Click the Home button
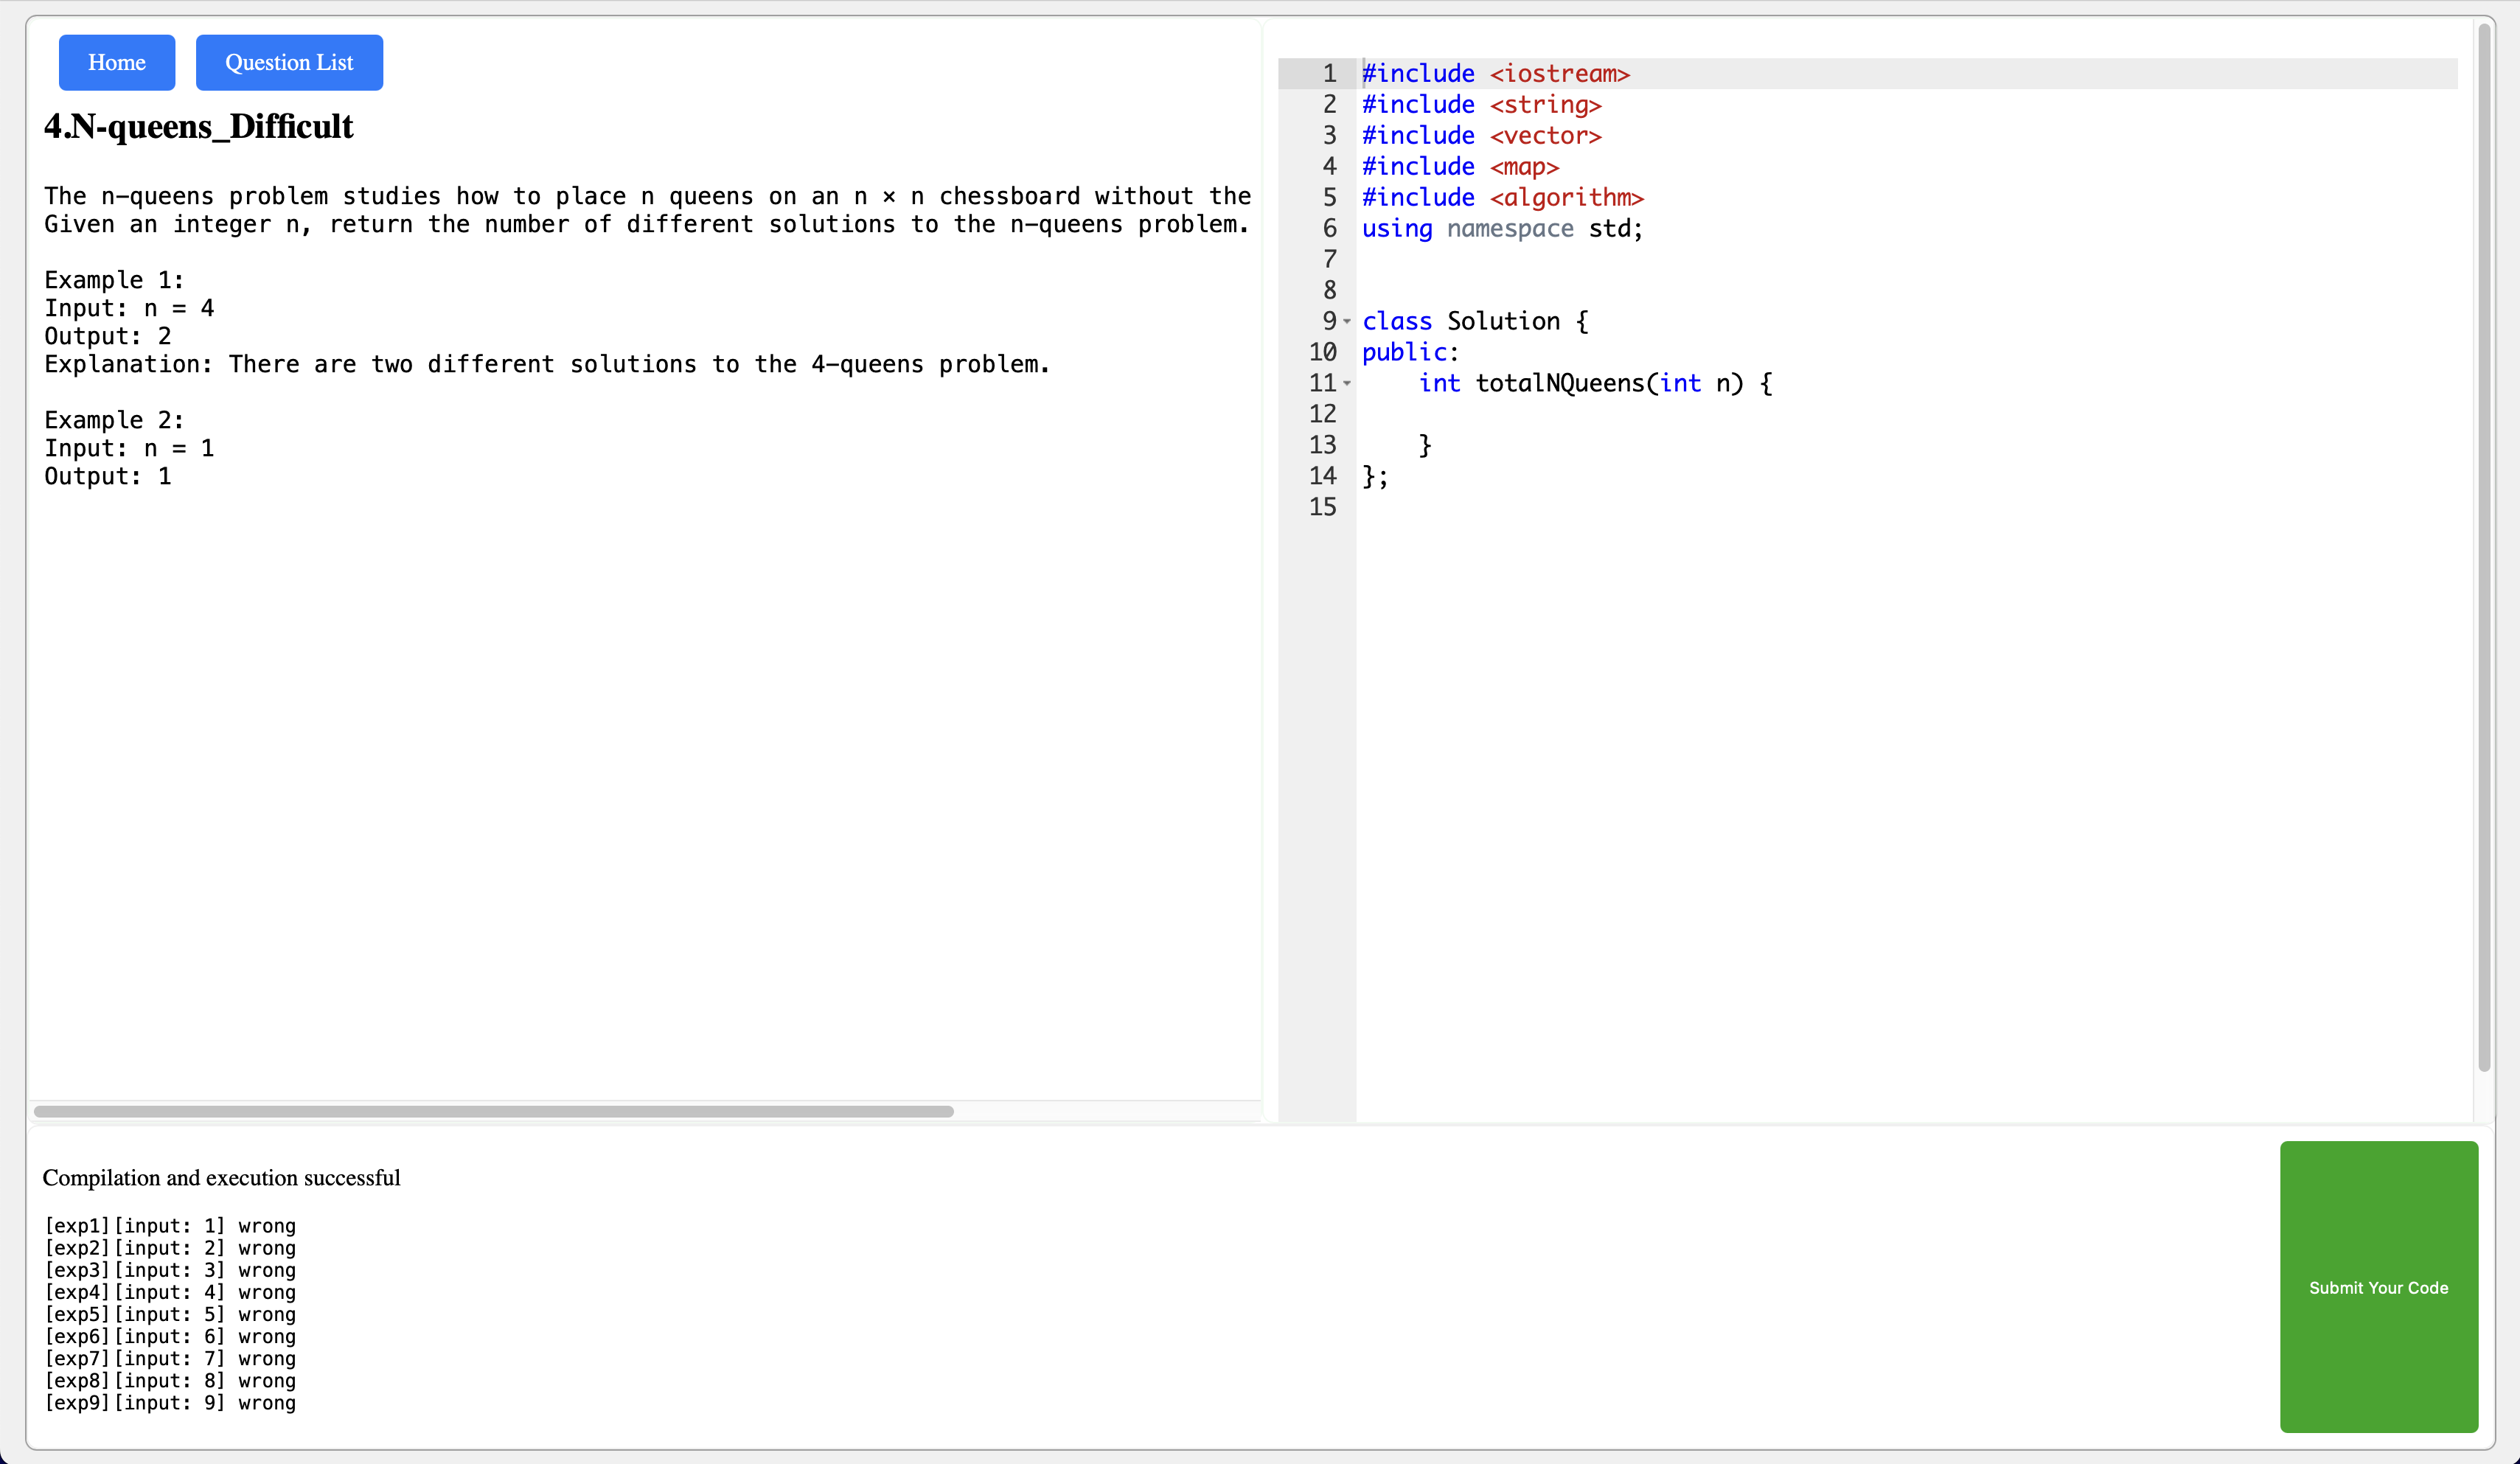The width and height of the screenshot is (2520, 1464). coord(117,63)
